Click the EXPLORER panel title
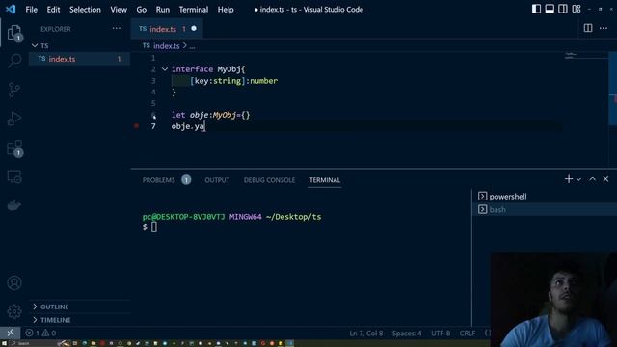The image size is (617, 347). (56, 29)
